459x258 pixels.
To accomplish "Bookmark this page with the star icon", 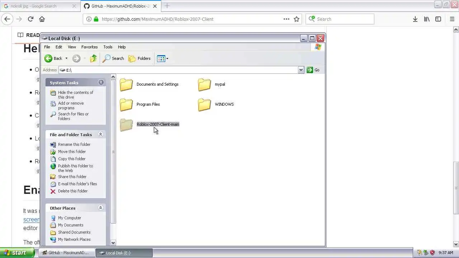I will coord(297,19).
